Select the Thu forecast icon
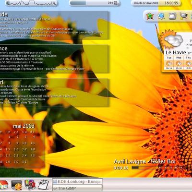Image resolution: width=192 pixels, height=192 pixels. [x=188, y=63]
